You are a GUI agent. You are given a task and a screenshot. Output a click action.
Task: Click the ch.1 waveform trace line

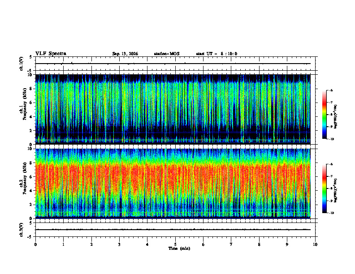(173, 64)
